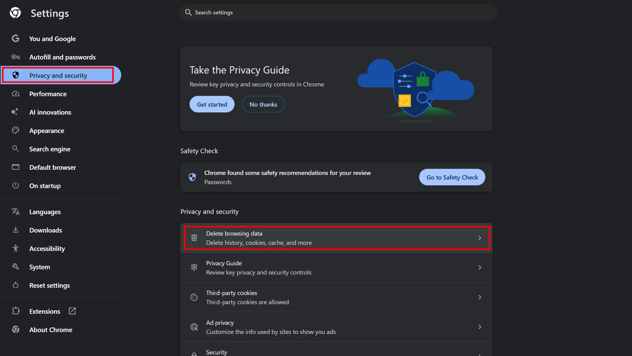
Task: Click the Accessibility person icon
Action: coord(16,248)
